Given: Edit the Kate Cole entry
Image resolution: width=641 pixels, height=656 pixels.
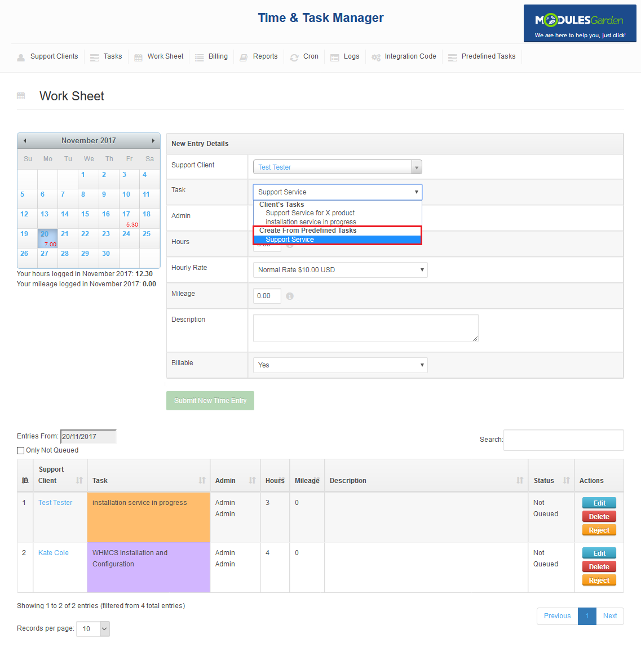Looking at the screenshot, I should tap(599, 553).
